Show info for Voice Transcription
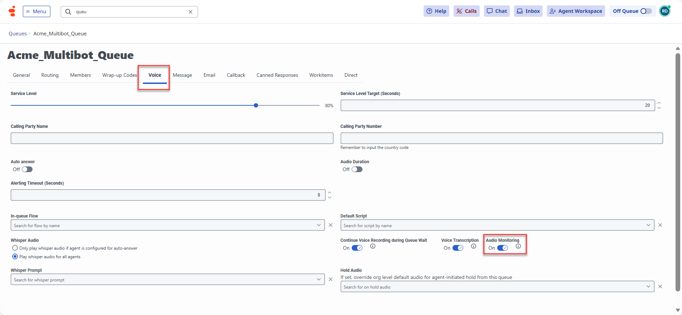The image size is (682, 315). (x=474, y=246)
